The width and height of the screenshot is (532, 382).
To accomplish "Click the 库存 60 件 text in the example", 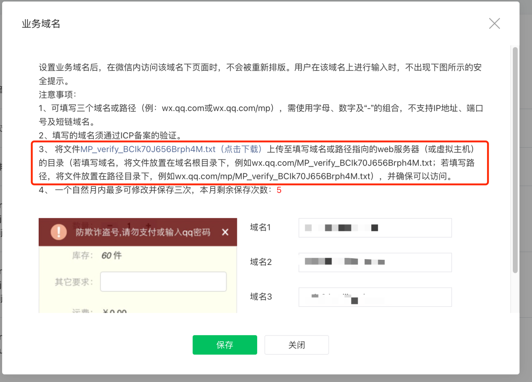I will pos(97,255).
